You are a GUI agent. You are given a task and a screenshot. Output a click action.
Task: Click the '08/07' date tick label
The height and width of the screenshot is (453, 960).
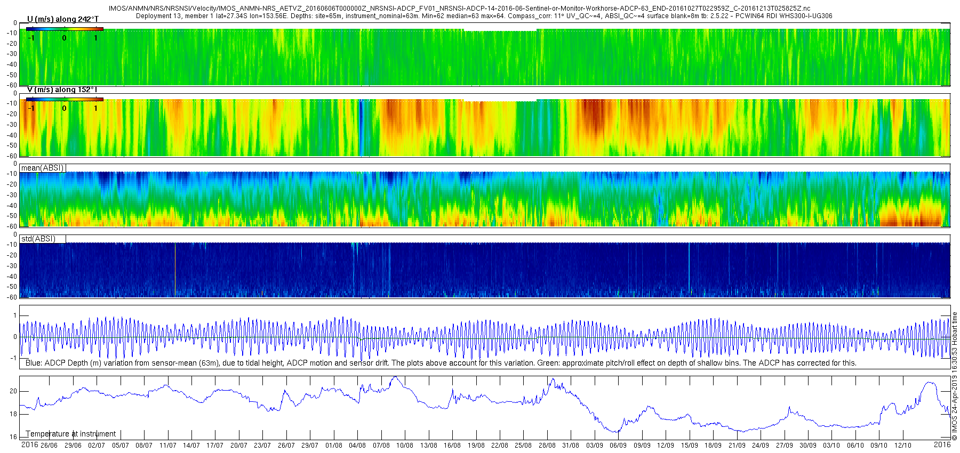pos(144,446)
